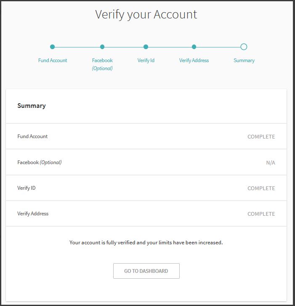The image size is (295, 306).
Task: Click COMPLETE status beside Verify ID
Action: tap(261, 188)
